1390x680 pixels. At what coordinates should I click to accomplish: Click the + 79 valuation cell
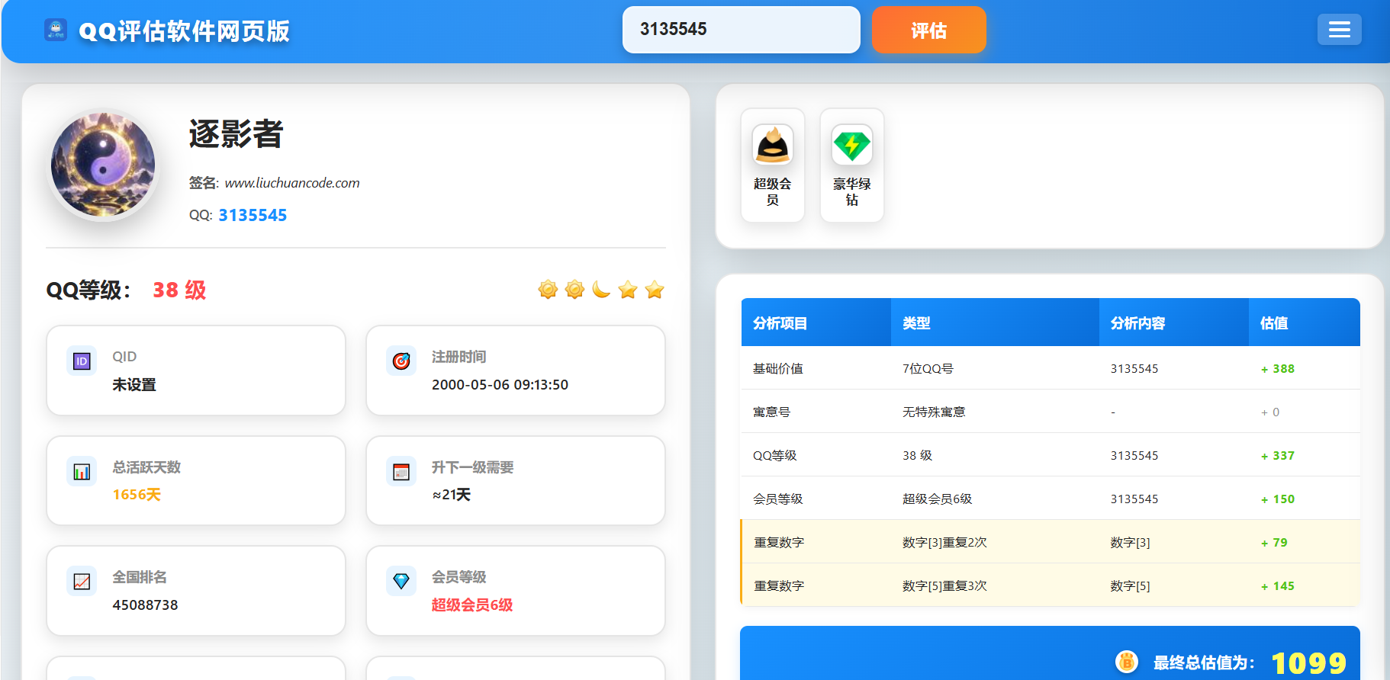(1274, 543)
